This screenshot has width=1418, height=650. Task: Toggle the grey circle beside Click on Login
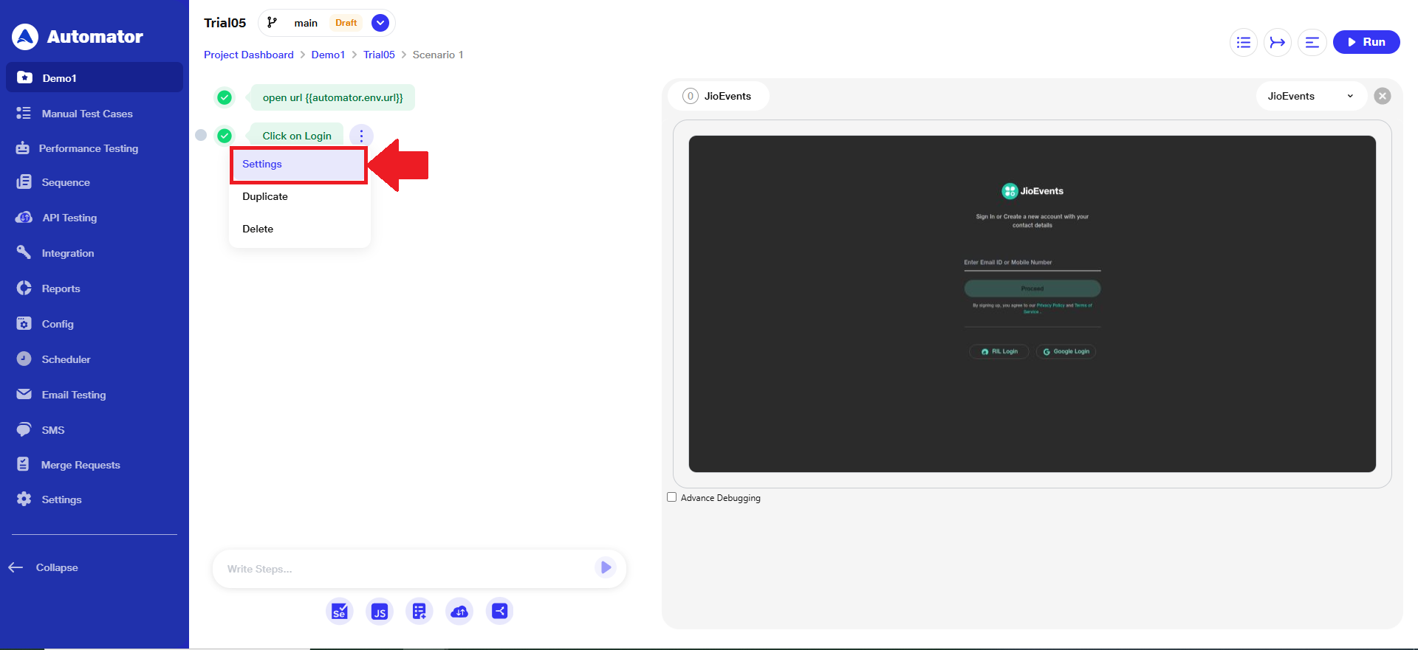(x=201, y=135)
